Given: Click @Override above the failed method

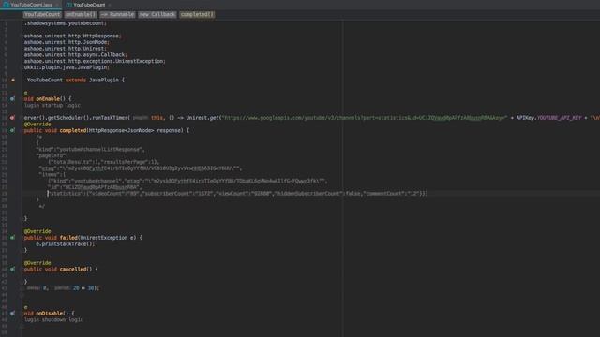Looking at the screenshot, I should coord(37,231).
